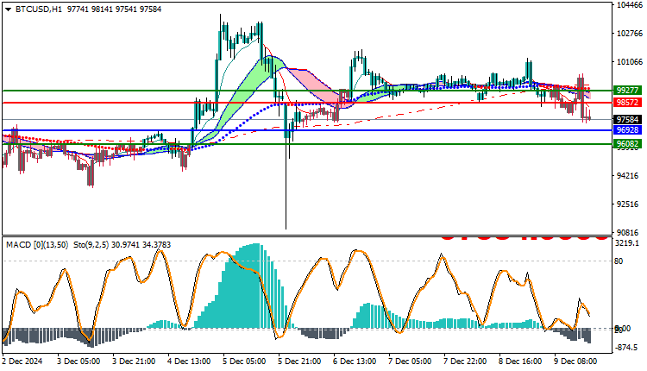The width and height of the screenshot is (647, 371).
Task: Select the 97584 current price label
Action: (627, 120)
